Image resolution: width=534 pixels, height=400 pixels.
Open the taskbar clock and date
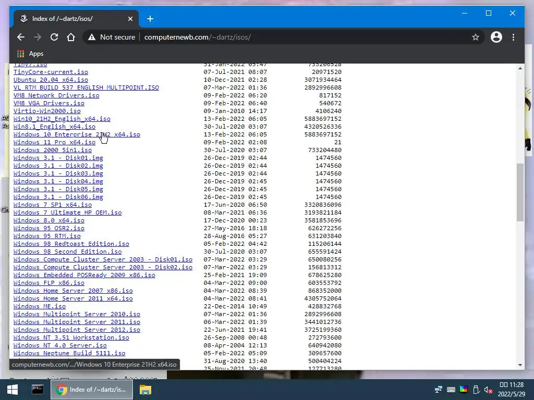[511, 390]
